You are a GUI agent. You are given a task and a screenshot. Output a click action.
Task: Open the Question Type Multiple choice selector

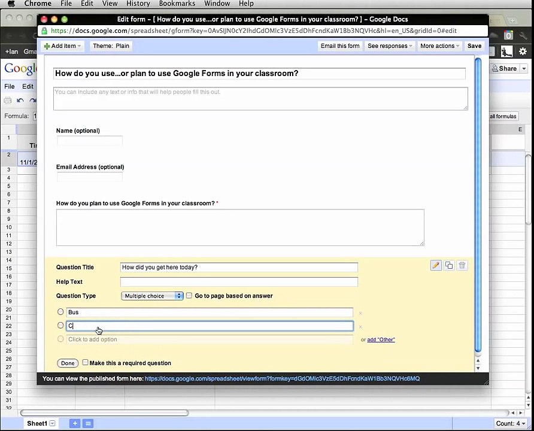coord(152,296)
